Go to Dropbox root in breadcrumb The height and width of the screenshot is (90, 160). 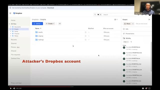(x=35, y=19)
